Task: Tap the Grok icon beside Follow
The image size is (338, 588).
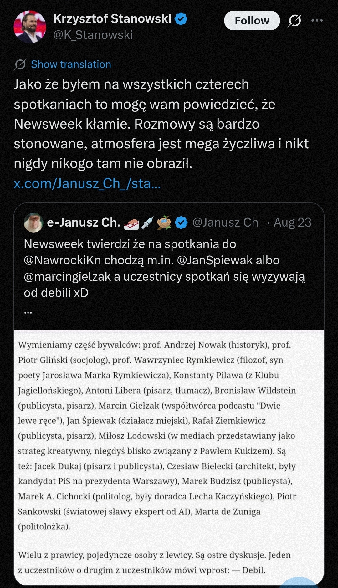Action: [x=294, y=21]
